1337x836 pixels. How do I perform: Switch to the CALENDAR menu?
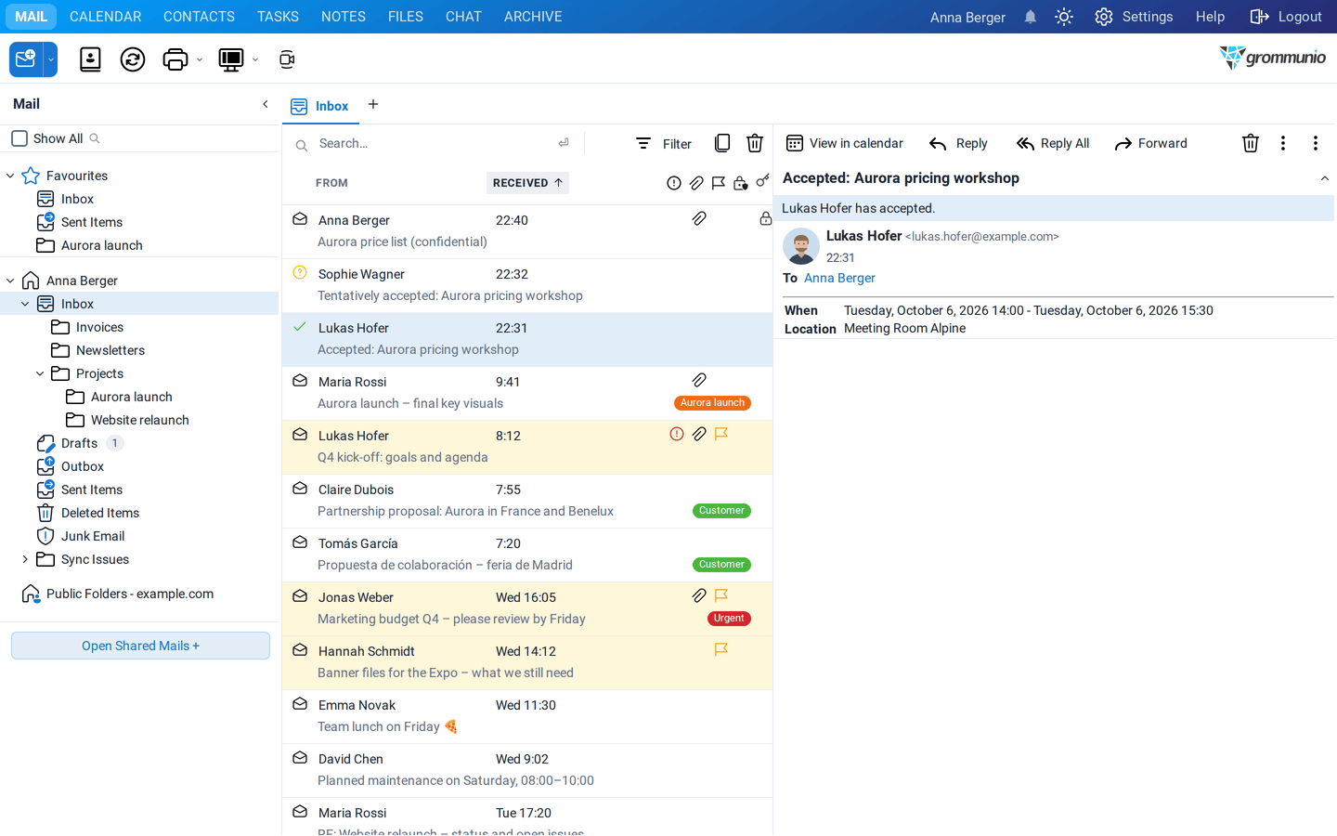coord(106,17)
